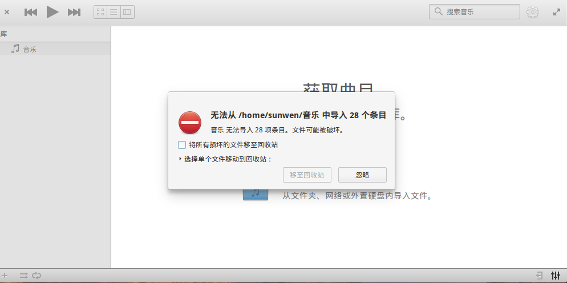Open the settings gear menu
The width and height of the screenshot is (567, 283).
(533, 12)
